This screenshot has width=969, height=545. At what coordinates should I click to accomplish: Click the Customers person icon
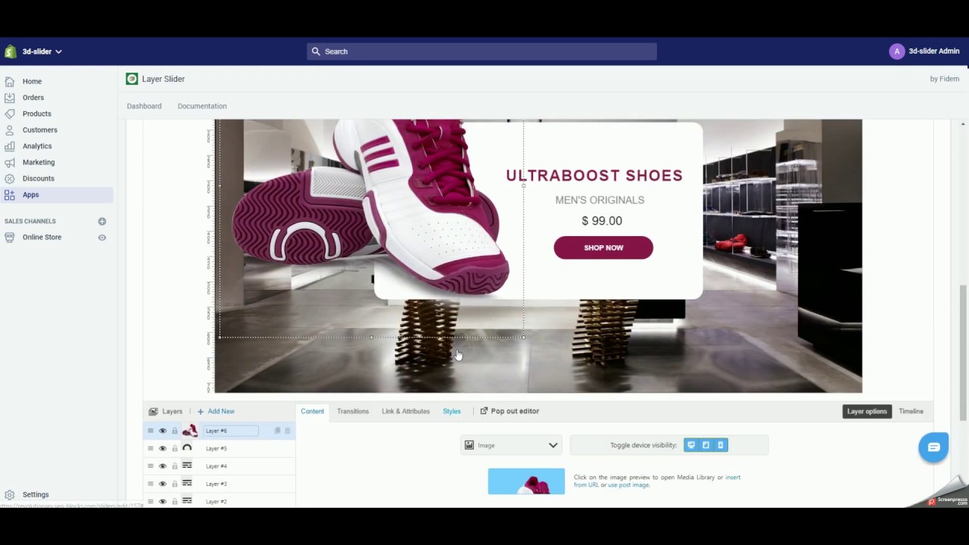[x=9, y=129]
